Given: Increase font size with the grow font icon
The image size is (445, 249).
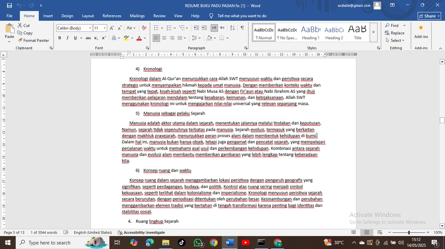Looking at the screenshot, I should click(x=112, y=28).
